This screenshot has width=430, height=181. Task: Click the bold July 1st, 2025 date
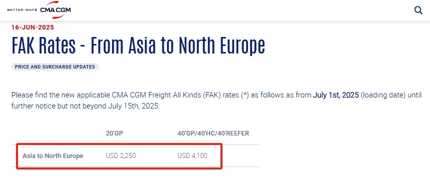tap(336, 95)
